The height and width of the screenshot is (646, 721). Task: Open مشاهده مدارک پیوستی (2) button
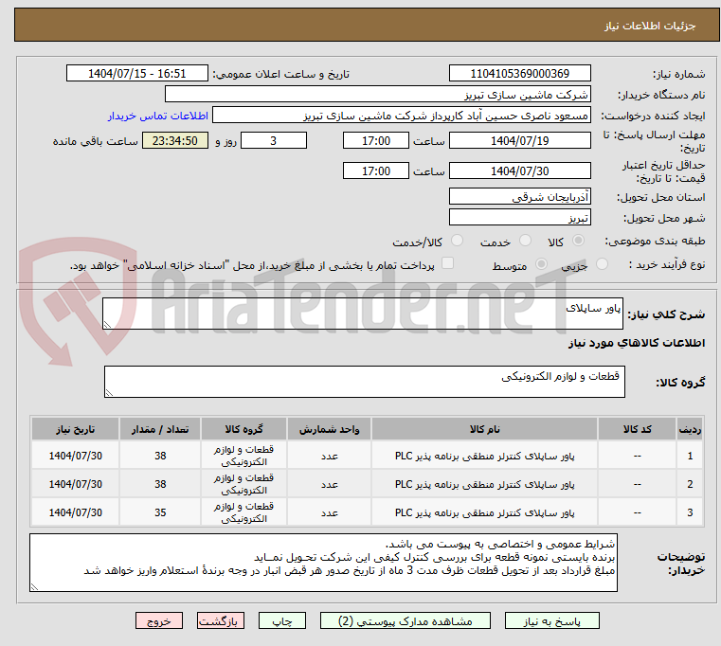406,620
